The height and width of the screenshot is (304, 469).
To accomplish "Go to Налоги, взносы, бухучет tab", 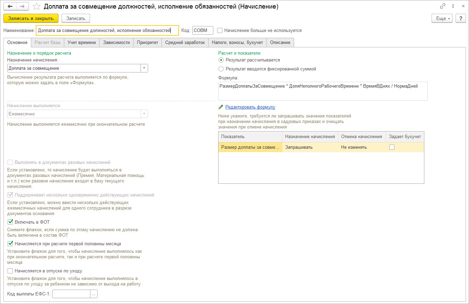I will pos(237,42).
